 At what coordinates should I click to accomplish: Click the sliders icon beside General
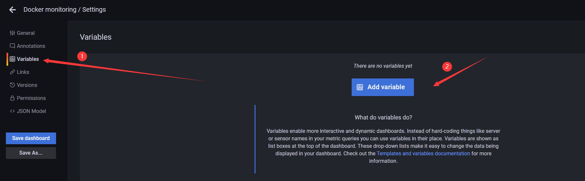(12, 33)
